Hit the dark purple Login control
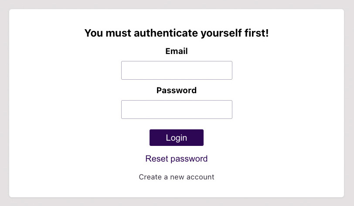The image size is (354, 206). 177,138
